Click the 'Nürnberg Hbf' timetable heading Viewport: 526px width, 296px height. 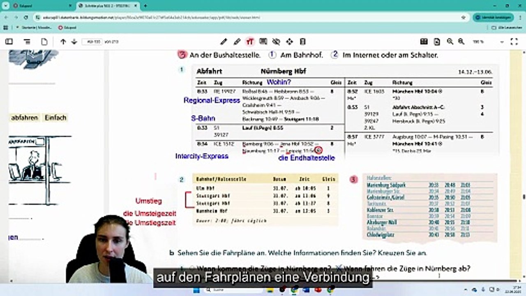pos(283,71)
